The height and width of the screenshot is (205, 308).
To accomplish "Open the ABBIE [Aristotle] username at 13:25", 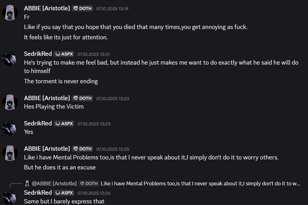I will click(47, 149).
